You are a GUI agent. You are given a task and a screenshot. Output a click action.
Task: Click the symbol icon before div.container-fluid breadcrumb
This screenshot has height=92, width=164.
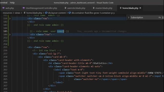pos(70,13)
